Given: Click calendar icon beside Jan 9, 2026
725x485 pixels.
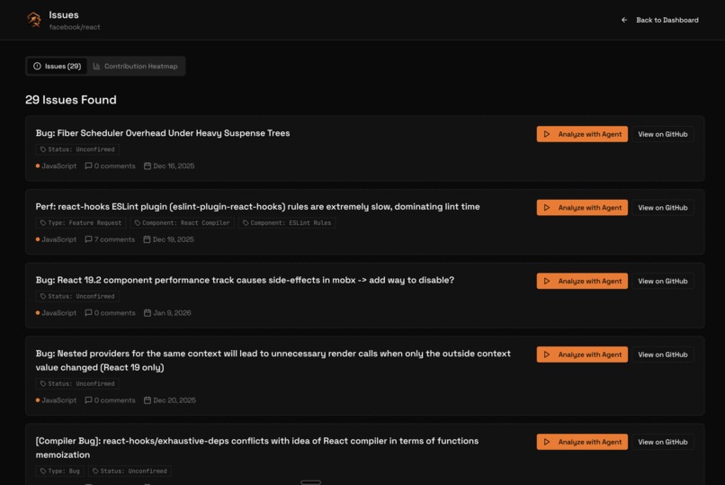Looking at the screenshot, I should click(x=148, y=312).
